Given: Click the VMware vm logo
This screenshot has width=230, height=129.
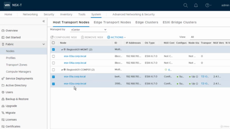Looking at the screenshot, I should click(x=7, y=5).
